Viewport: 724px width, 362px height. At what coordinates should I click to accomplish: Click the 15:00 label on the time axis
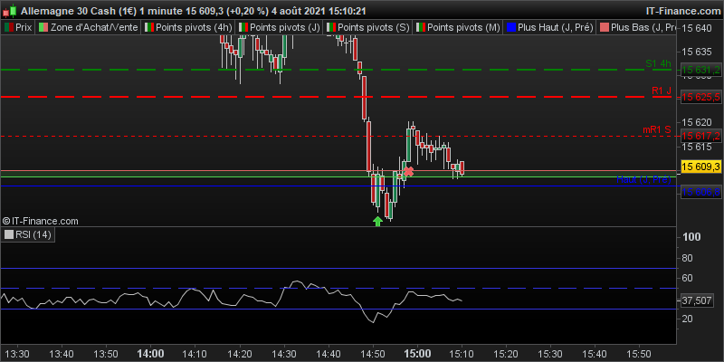pos(416,353)
